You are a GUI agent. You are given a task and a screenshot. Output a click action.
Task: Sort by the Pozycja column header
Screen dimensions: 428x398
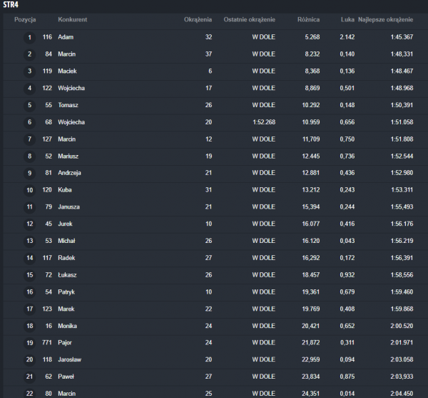click(25, 19)
